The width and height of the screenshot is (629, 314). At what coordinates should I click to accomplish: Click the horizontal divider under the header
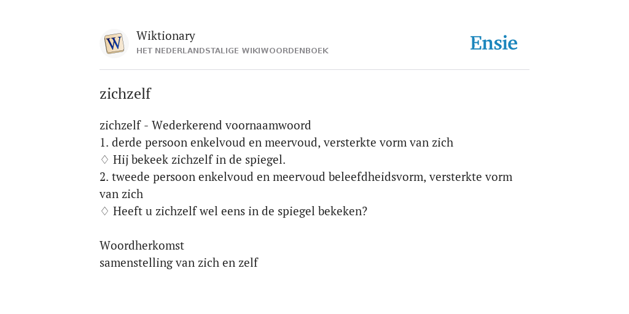(314, 70)
